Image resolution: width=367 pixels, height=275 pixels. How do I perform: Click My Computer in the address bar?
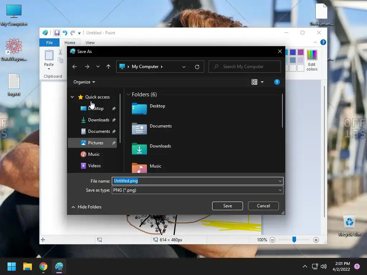click(145, 67)
